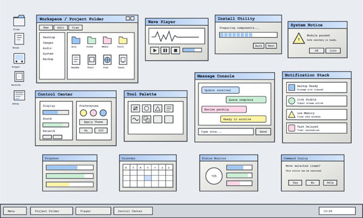
Task: Click Info in System Notice
Action: [333, 50]
